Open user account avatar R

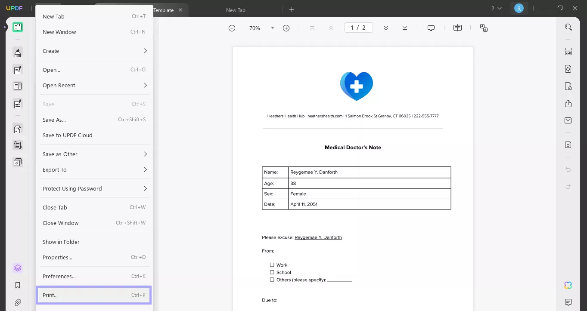coord(519,8)
